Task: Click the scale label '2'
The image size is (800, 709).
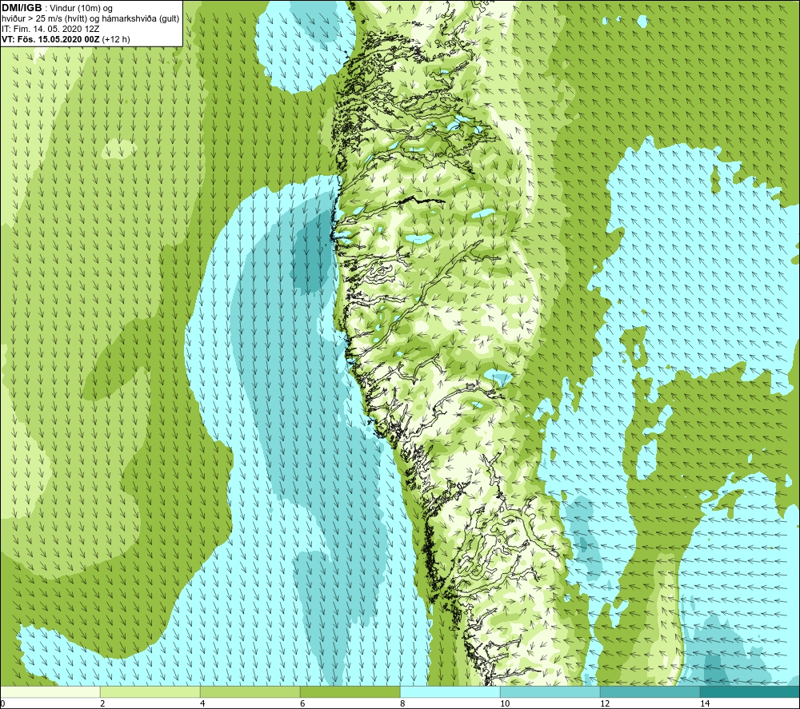Action: pyautogui.click(x=102, y=703)
